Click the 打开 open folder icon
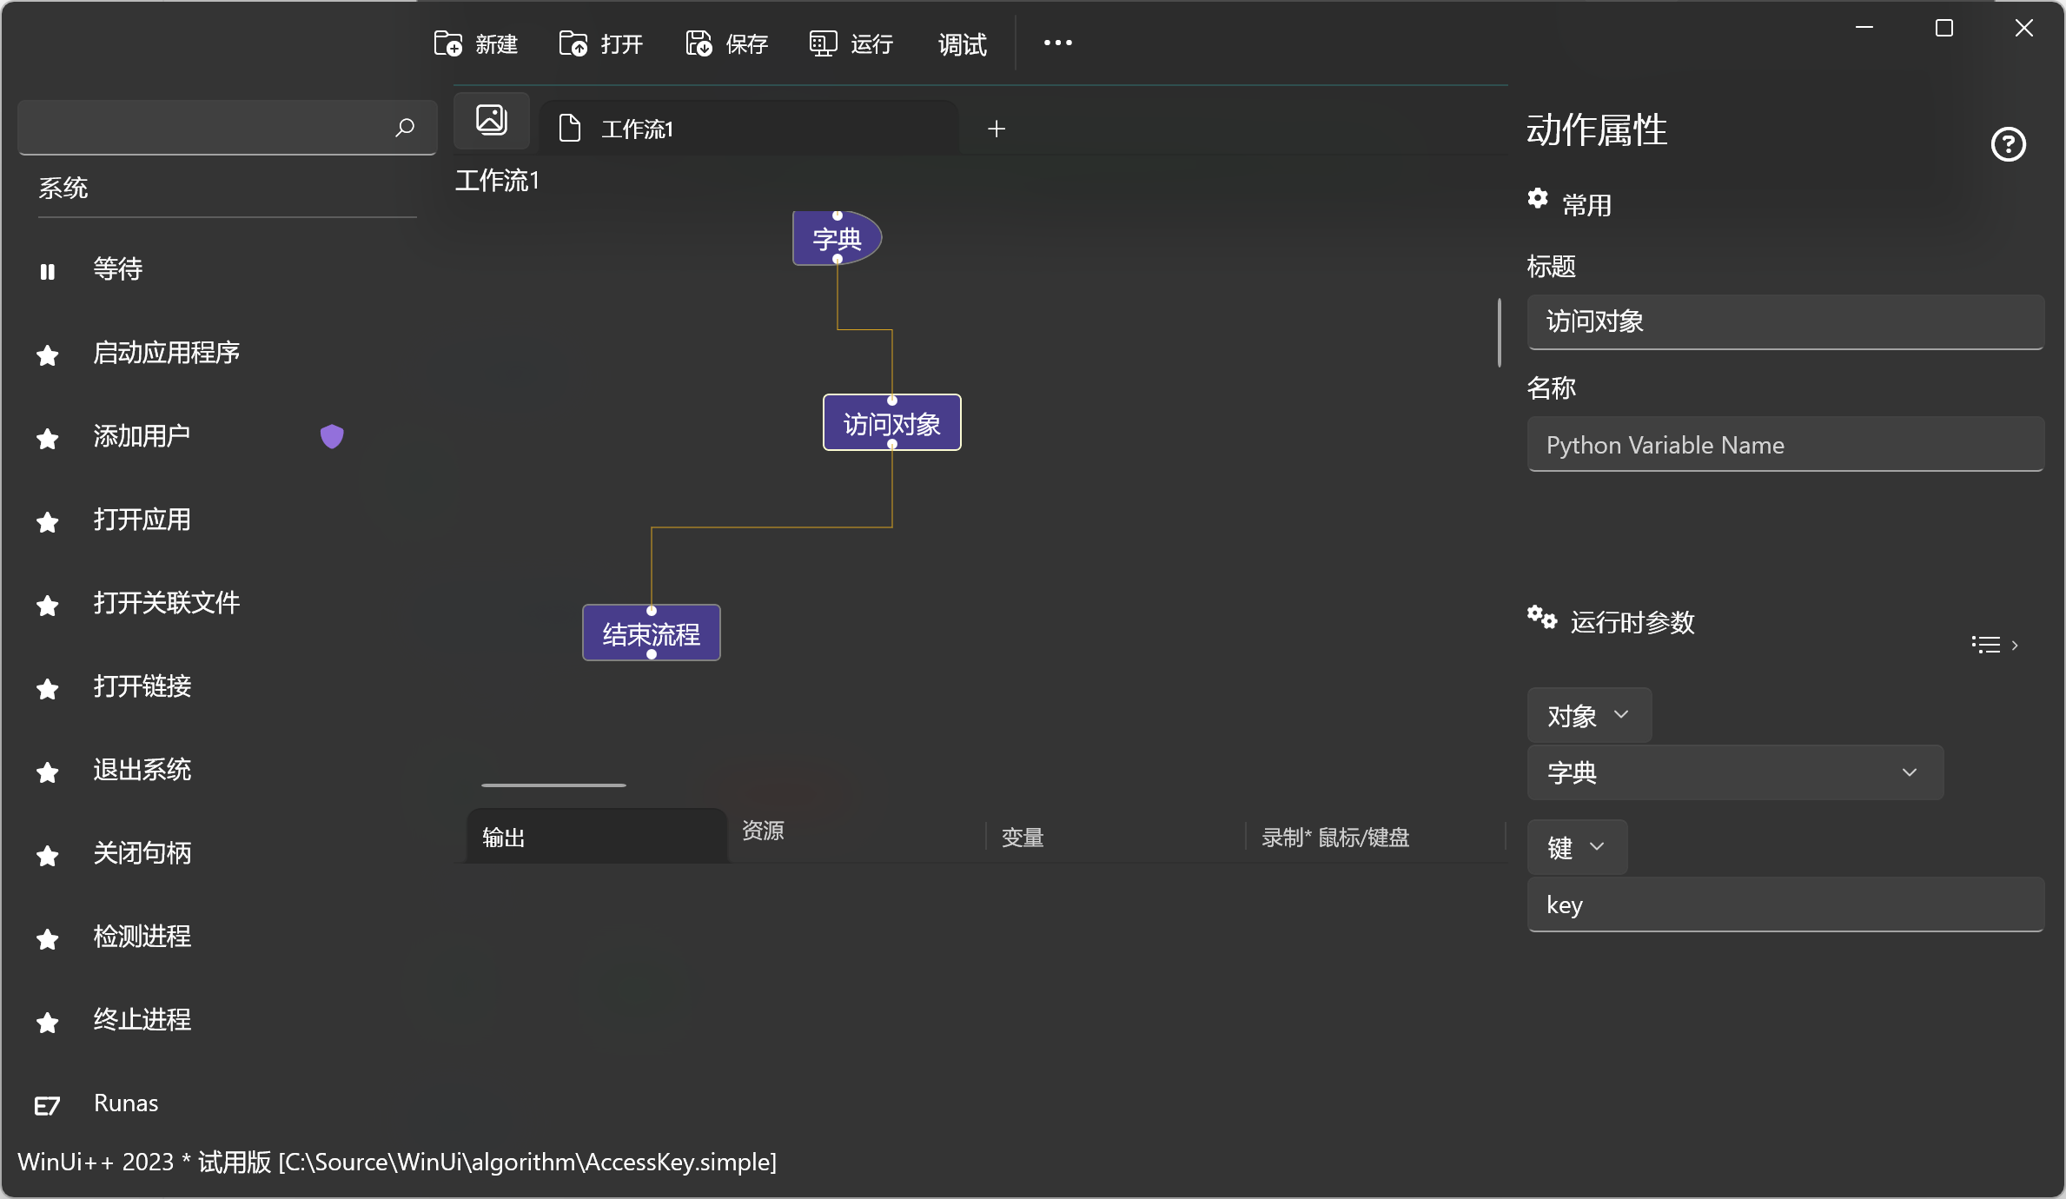 point(573,43)
